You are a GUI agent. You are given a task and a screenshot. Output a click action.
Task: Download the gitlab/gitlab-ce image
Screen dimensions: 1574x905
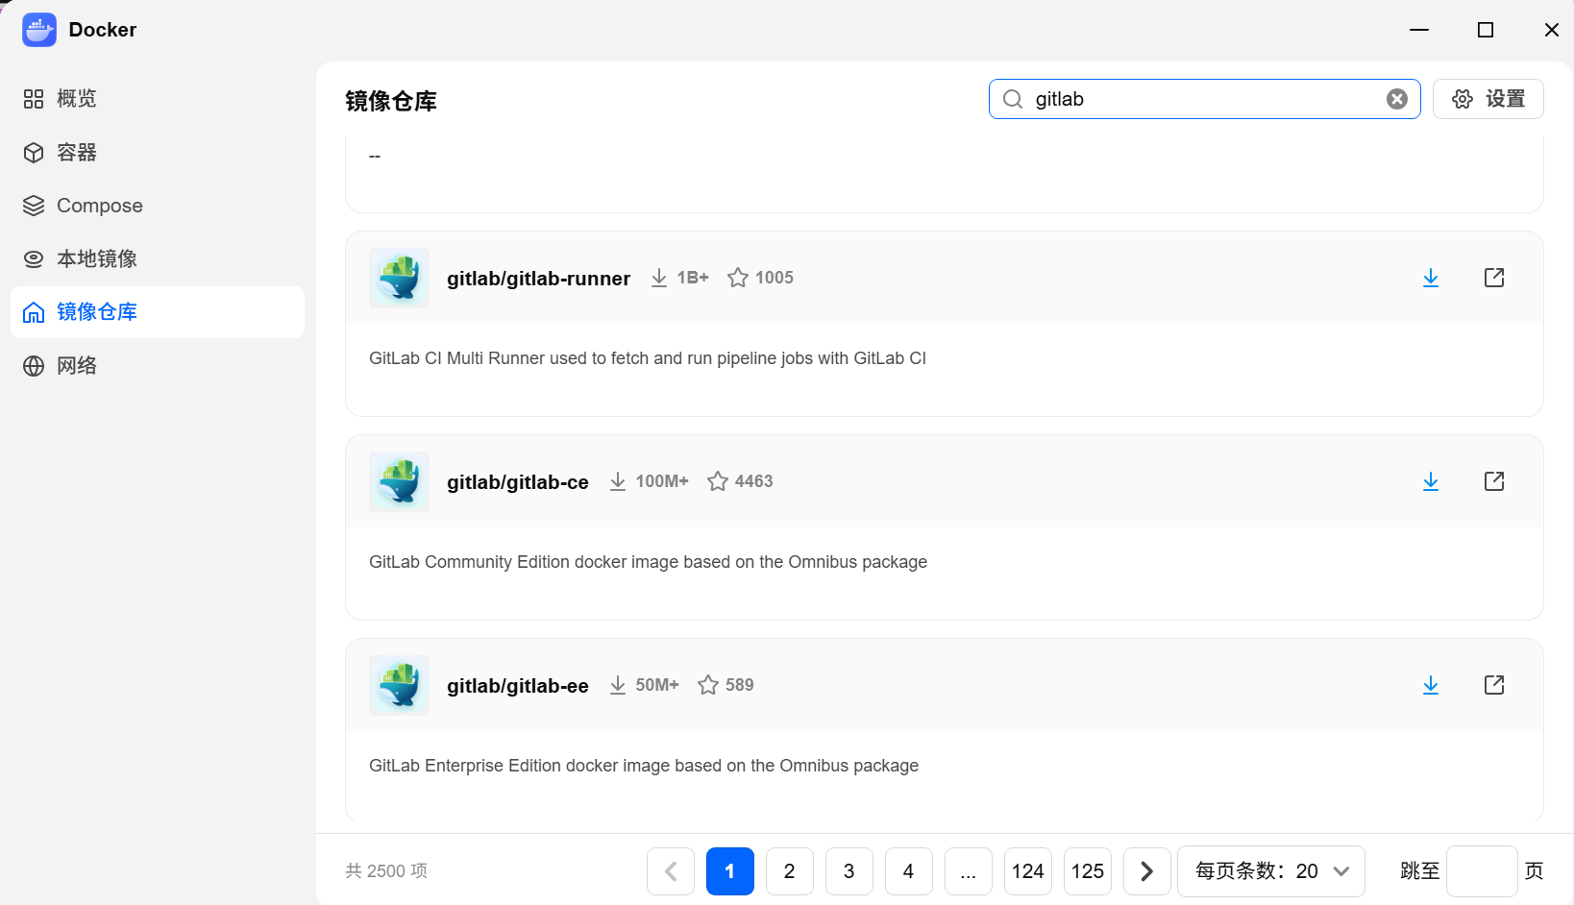coord(1431,481)
